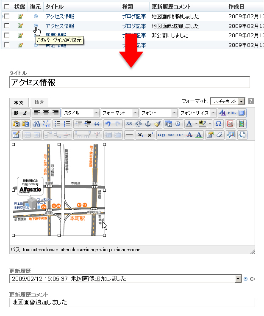Image resolution: width=264 pixels, height=316 pixels.
Task: Align text right
Action: pos(56,113)
